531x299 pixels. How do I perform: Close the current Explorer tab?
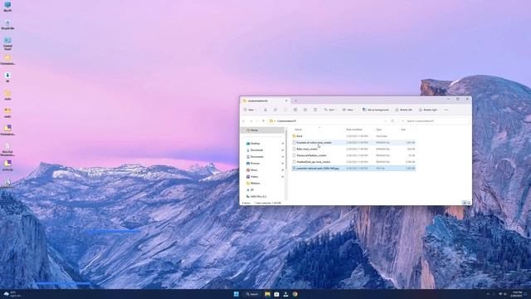pyautogui.click(x=286, y=100)
